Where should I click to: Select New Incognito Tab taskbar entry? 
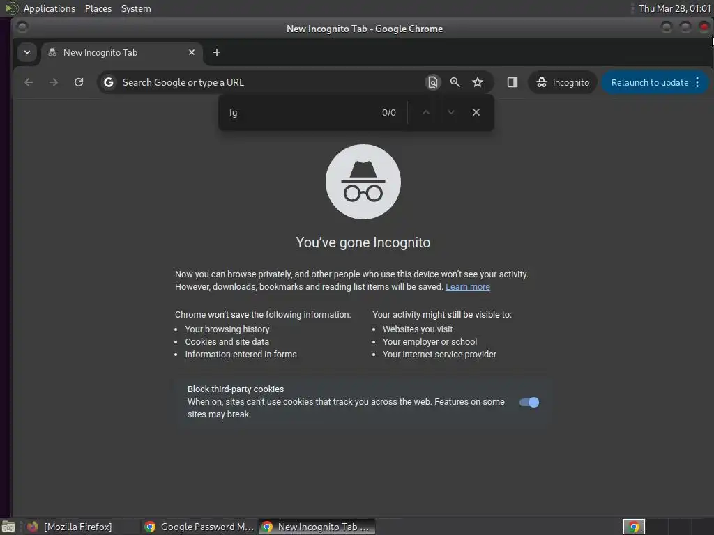(x=317, y=527)
